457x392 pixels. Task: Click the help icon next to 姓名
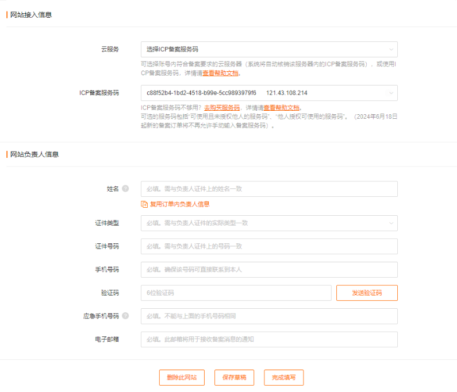(125, 189)
